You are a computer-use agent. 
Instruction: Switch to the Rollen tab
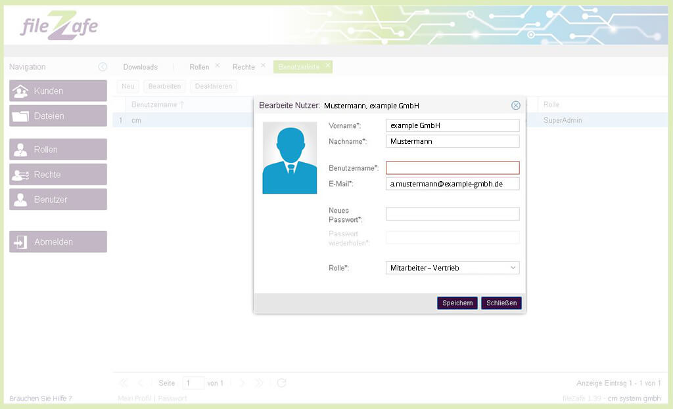(x=199, y=67)
